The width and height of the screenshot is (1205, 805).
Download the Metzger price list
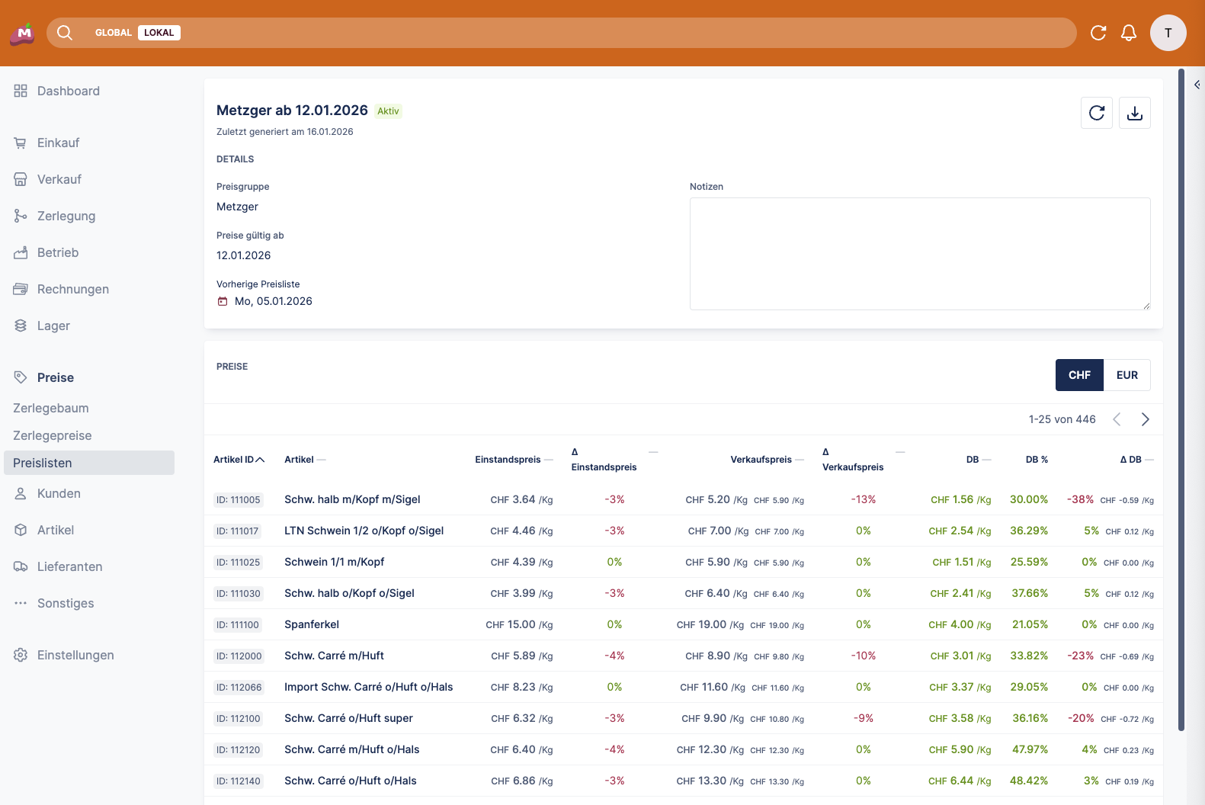(x=1134, y=113)
